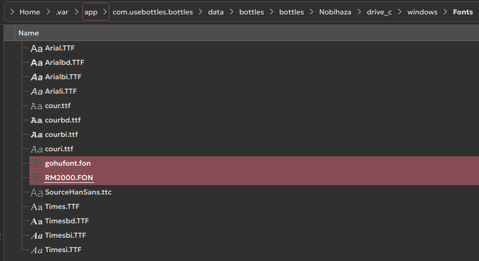
Task: Click the Arialbd.TTF bold font icon
Action: coord(37,63)
